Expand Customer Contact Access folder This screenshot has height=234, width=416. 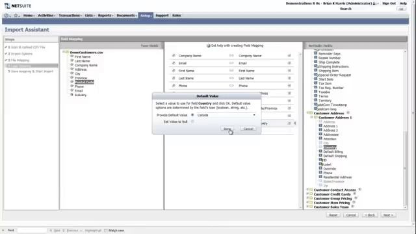pyautogui.click(x=308, y=190)
